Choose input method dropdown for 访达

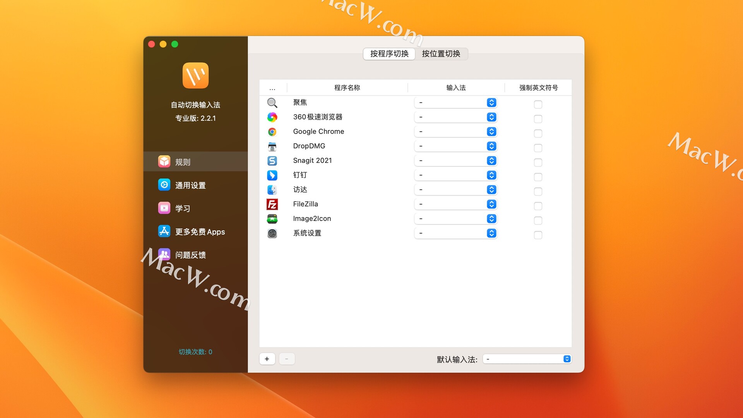point(455,190)
